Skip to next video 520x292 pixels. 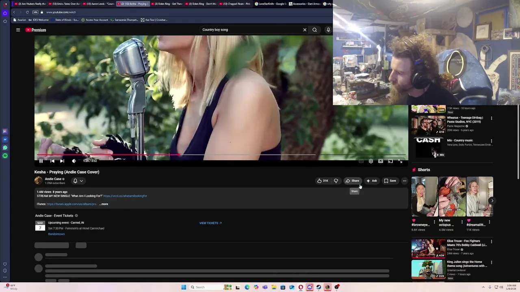point(62,161)
